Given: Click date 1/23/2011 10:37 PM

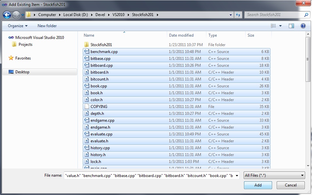Looking at the screenshot, I should coord(186,45).
